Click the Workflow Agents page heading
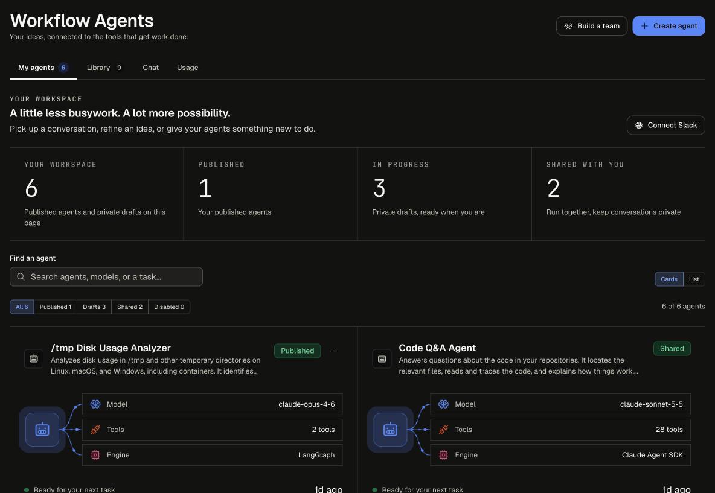 pos(82,21)
